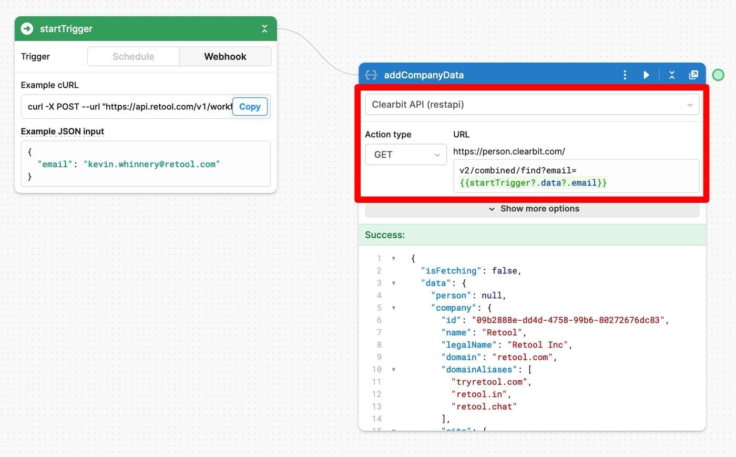Collapse addCompanyData using its chevron icon
The height and width of the screenshot is (457, 736).
671,75
